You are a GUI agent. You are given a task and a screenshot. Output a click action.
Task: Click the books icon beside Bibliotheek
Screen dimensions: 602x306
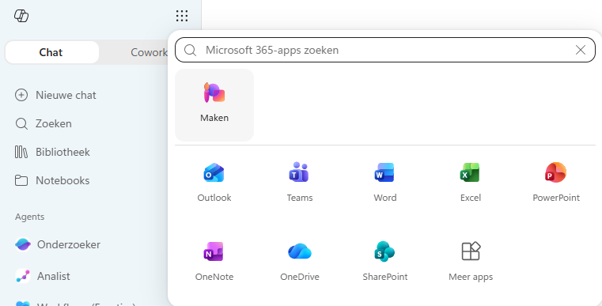point(21,152)
